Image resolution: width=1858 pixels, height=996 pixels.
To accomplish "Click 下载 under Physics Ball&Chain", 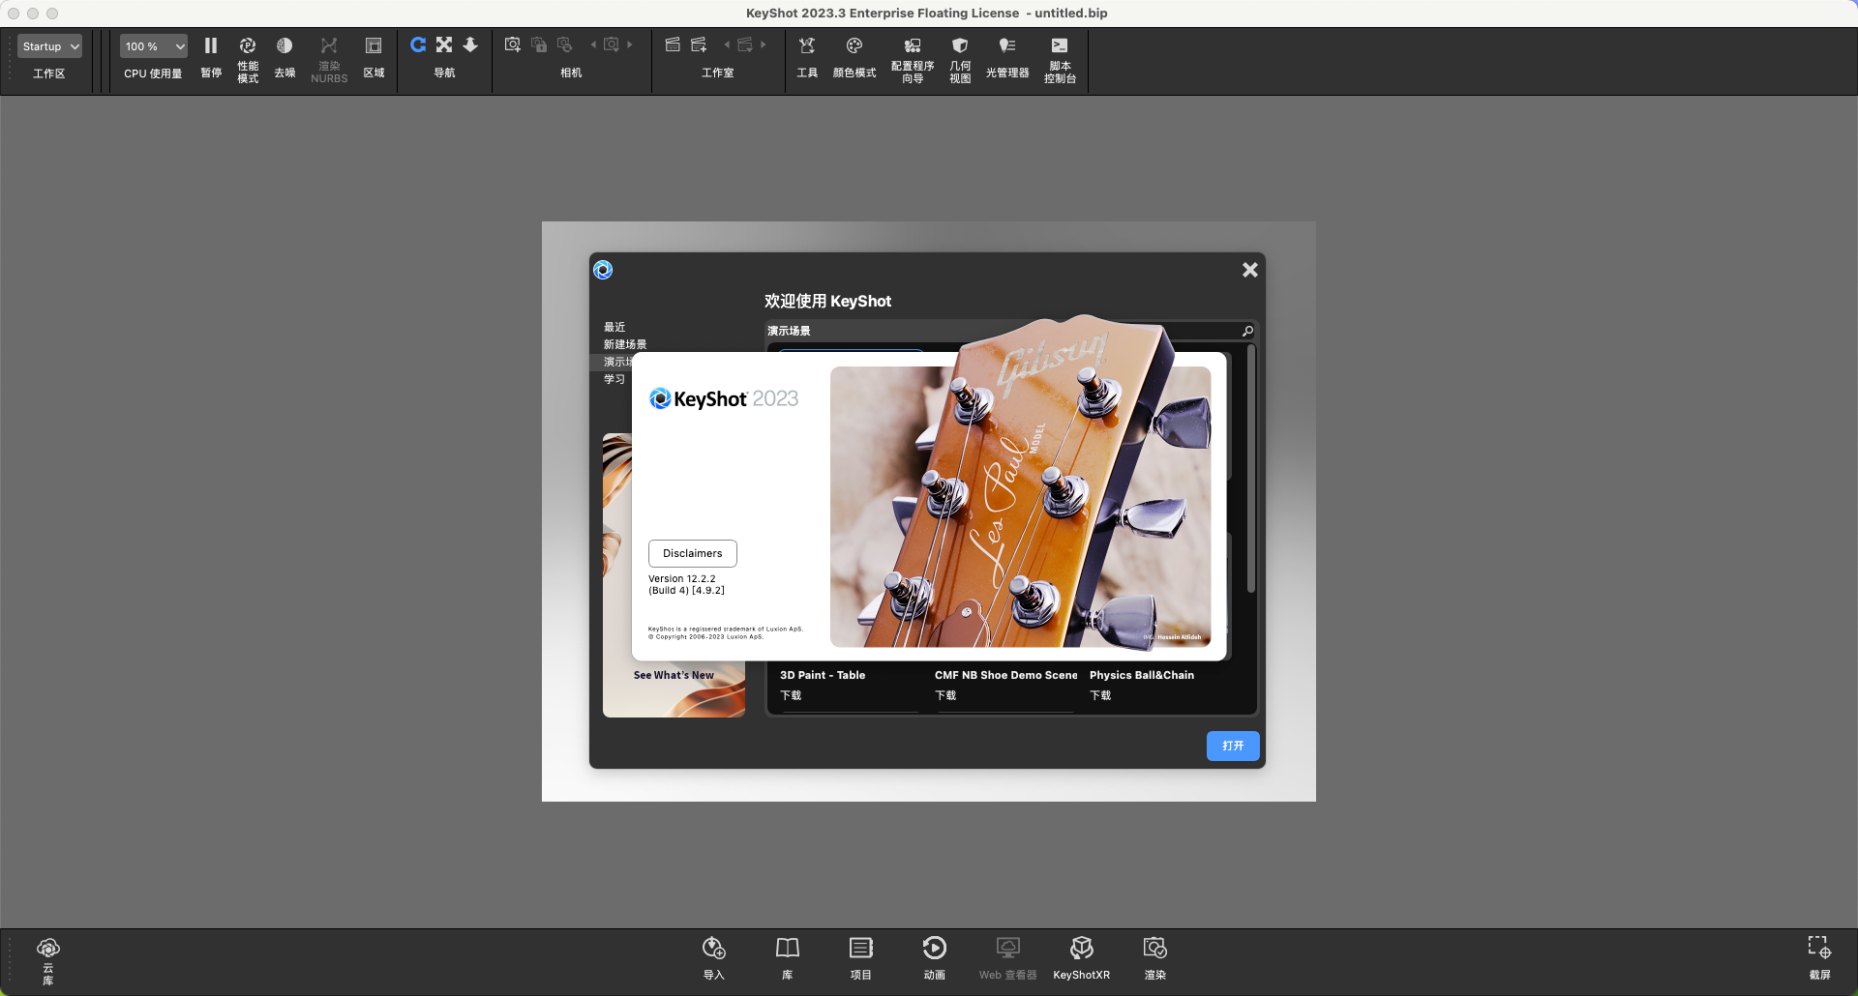I will tap(1100, 695).
